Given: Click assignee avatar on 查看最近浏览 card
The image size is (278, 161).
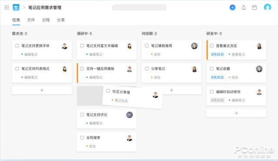Looking at the screenshot, I should [259, 46].
